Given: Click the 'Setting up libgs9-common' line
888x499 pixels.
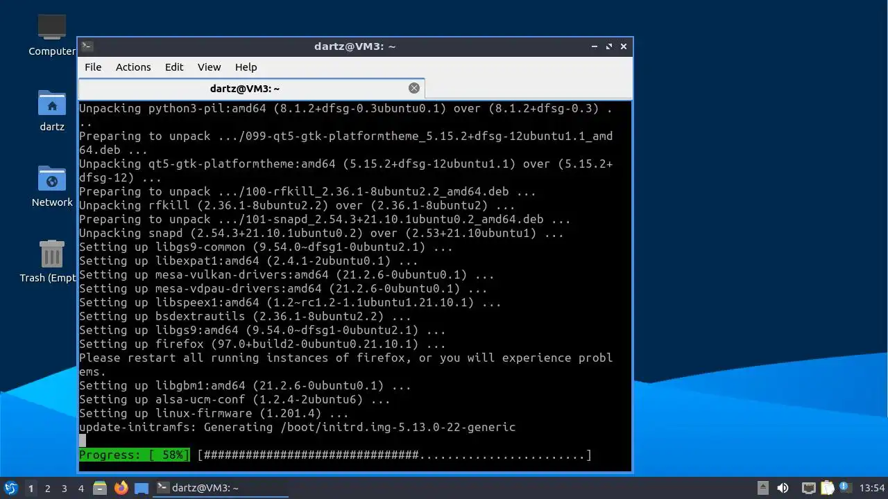Looking at the screenshot, I should pyautogui.click(x=266, y=247).
